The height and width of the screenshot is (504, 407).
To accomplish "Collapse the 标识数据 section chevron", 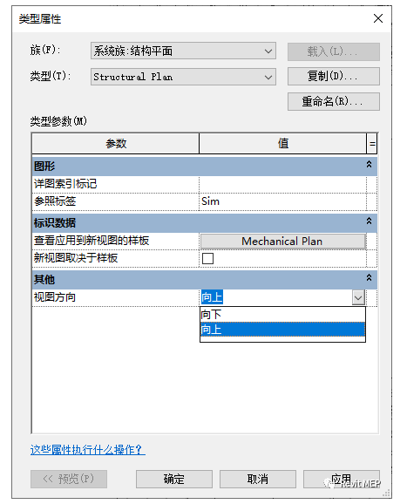I will tap(370, 221).
